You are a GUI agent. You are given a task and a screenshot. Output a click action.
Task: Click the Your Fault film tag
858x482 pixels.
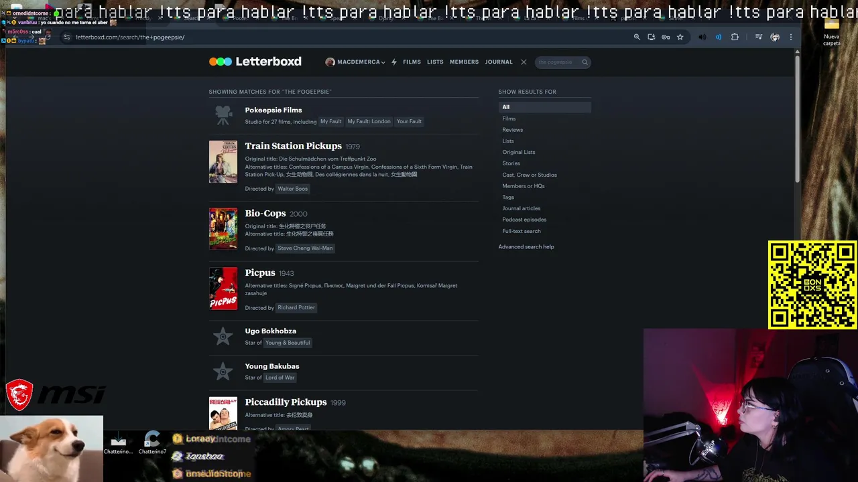pyautogui.click(x=409, y=121)
